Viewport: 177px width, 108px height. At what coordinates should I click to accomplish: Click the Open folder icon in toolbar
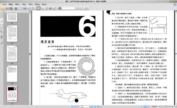3,8
